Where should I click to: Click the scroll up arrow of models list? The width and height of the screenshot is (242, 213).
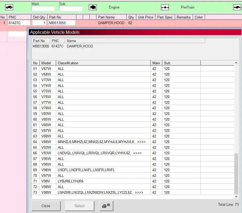point(236,63)
